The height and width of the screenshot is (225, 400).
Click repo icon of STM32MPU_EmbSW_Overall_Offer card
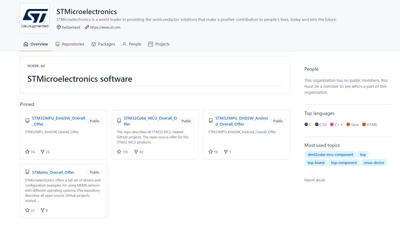click(x=27, y=121)
